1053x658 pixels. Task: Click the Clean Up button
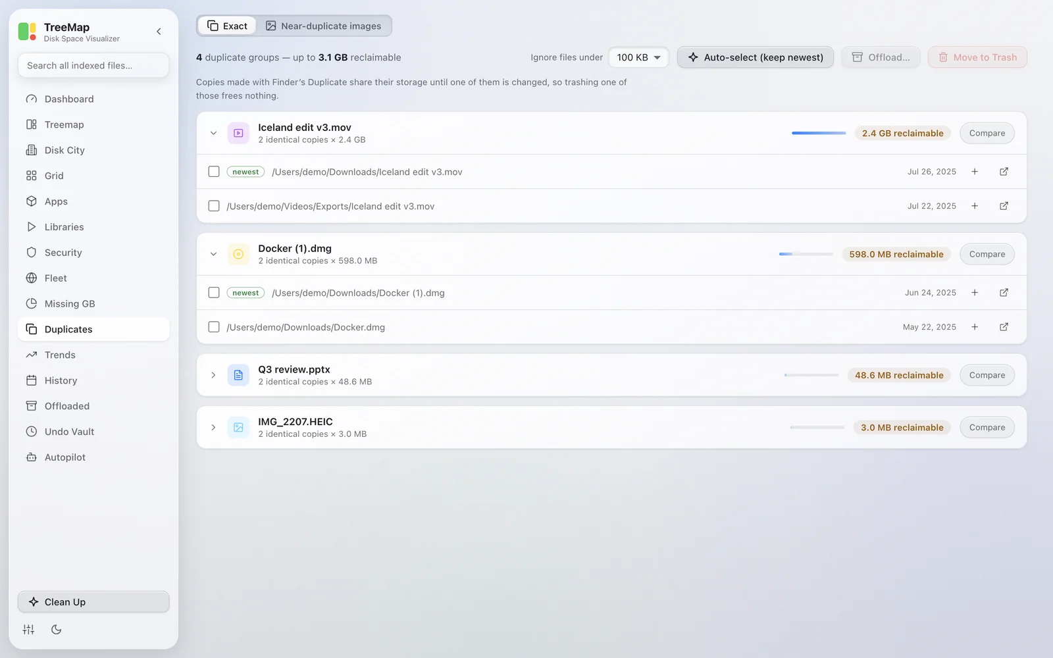(x=93, y=602)
